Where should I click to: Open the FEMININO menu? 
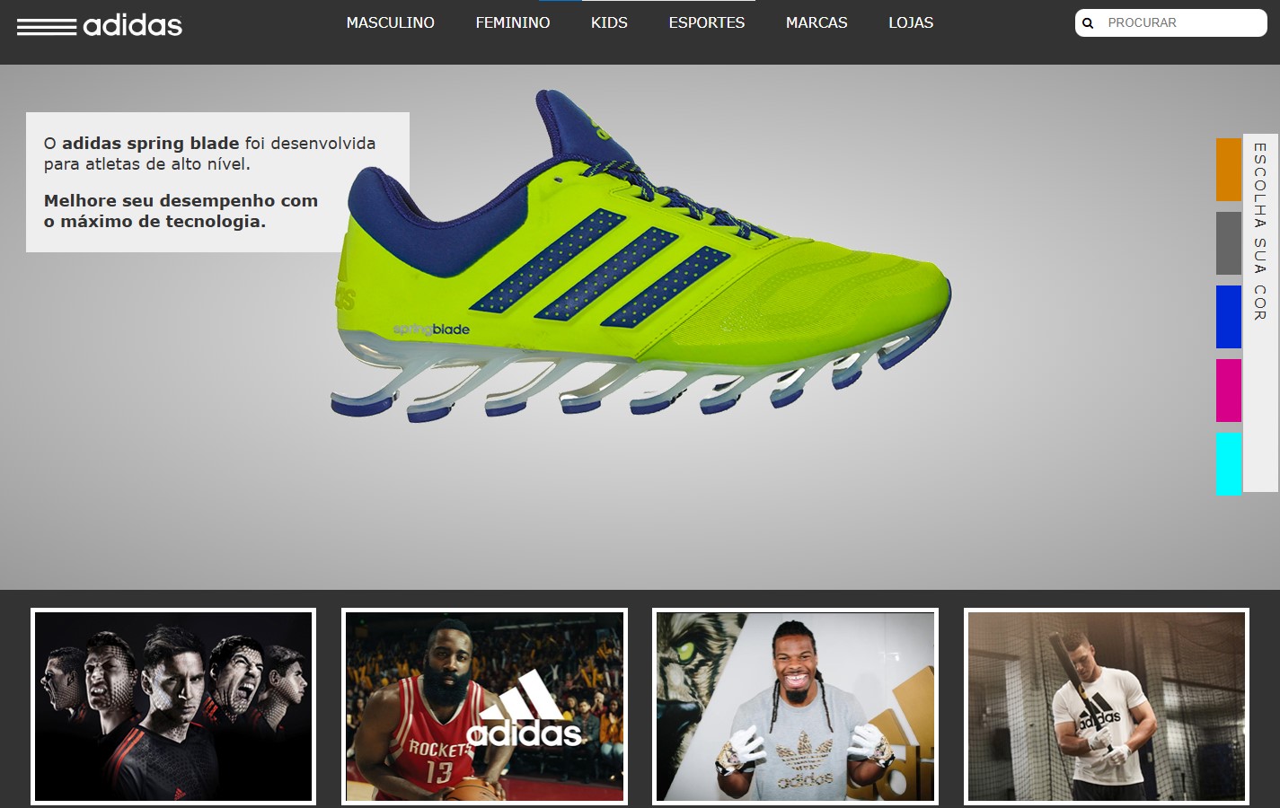[512, 23]
